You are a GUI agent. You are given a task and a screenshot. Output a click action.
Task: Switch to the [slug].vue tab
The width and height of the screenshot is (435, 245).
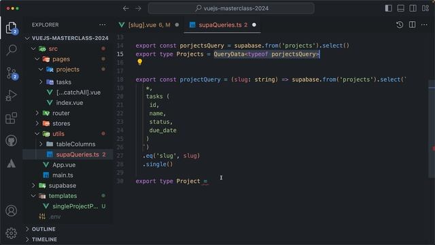pyautogui.click(x=149, y=25)
